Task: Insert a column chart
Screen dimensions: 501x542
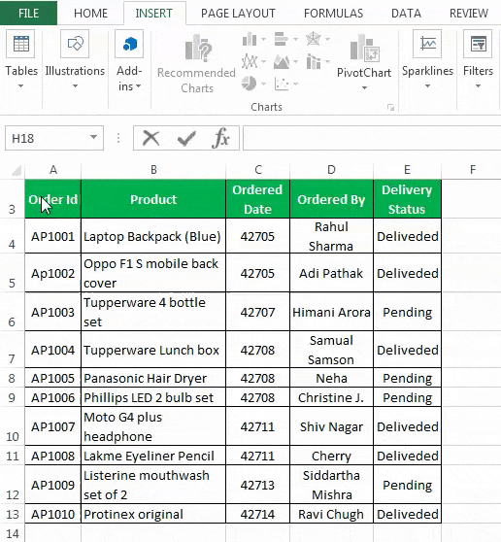Action: tap(250, 40)
